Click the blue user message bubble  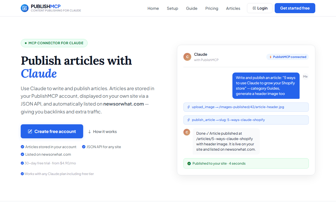(x=266, y=86)
